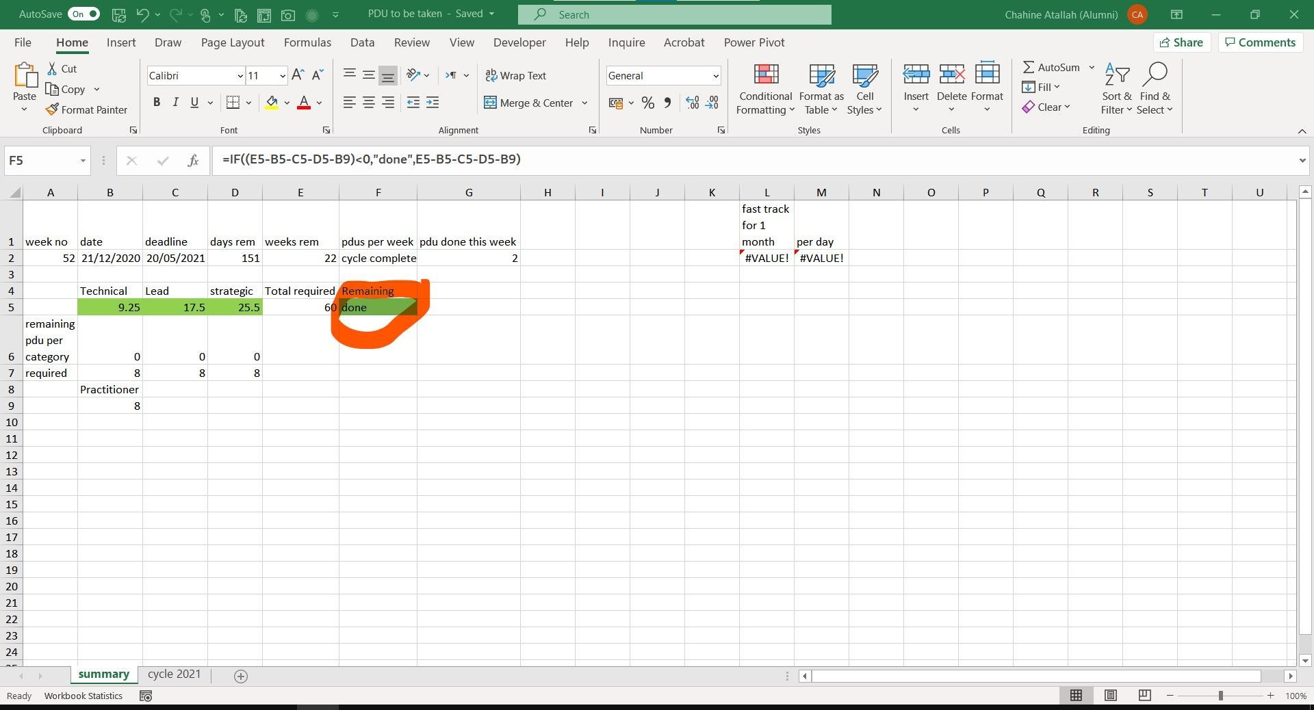Select the Format Painter tool

(x=87, y=109)
